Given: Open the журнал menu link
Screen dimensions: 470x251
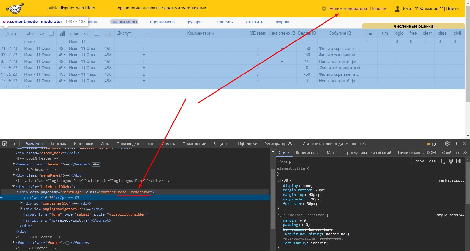Looking at the screenshot, I should [283, 22].
